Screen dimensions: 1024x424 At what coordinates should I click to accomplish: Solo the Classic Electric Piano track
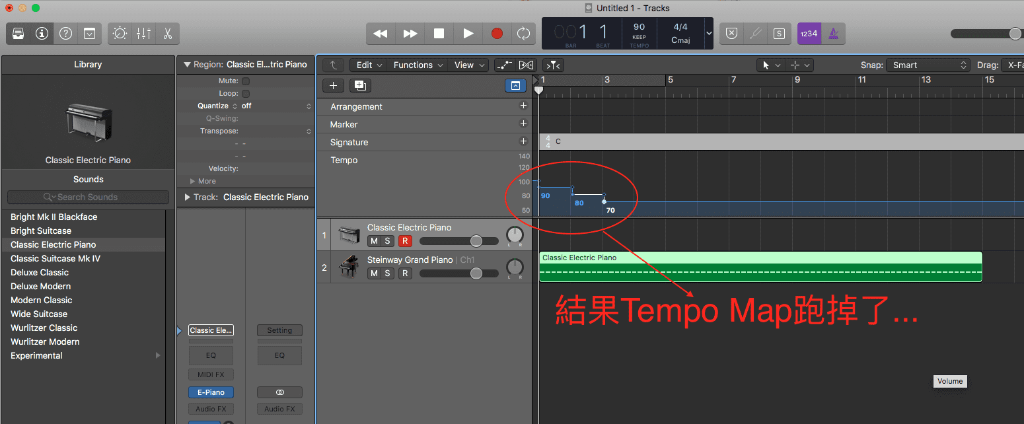click(x=388, y=241)
